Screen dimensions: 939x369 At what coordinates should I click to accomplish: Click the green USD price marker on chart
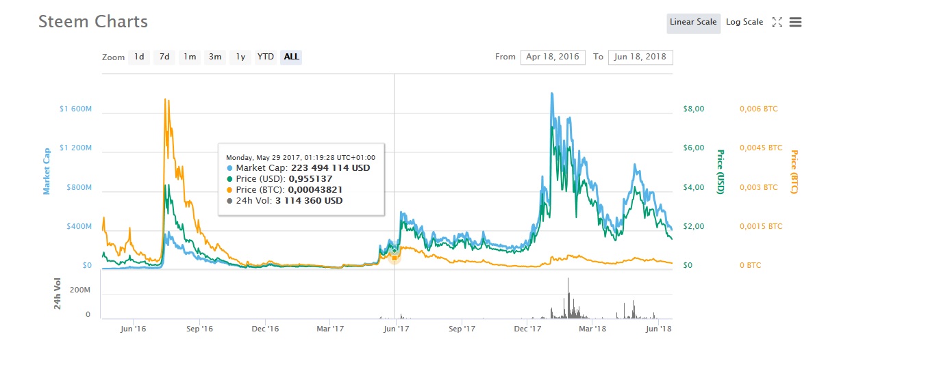[x=395, y=251]
